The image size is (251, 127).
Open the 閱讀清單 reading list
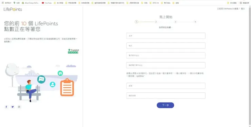244,3
